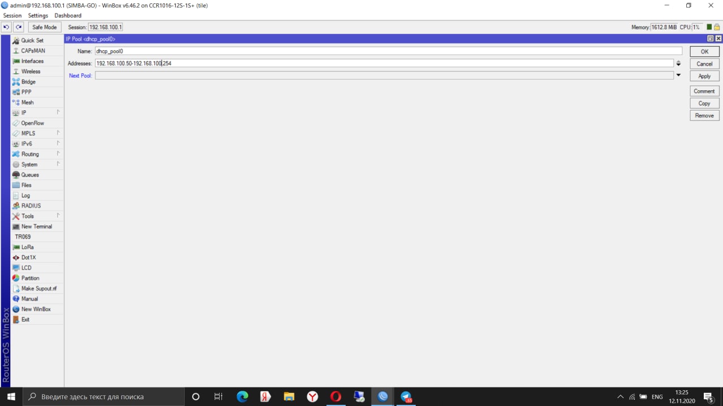Viewport: 723px width, 406px height.
Task: Click OK in the IP Pool dialog
Action: point(704,51)
